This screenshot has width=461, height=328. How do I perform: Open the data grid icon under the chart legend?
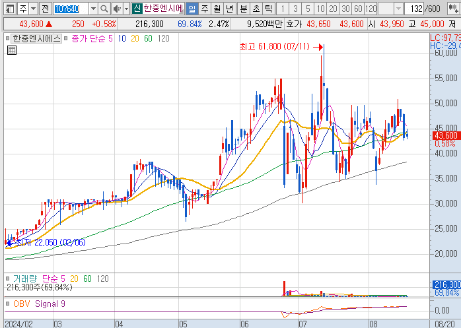point(12,50)
